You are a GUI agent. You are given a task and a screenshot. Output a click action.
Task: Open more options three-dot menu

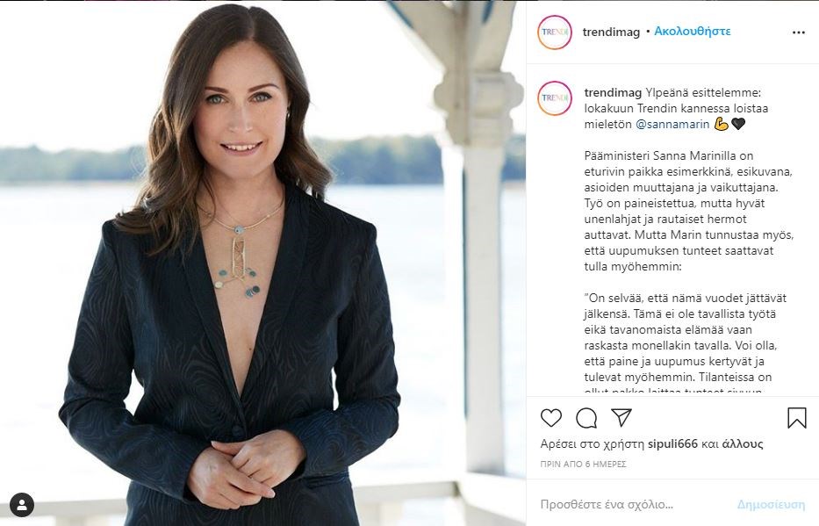click(x=798, y=32)
